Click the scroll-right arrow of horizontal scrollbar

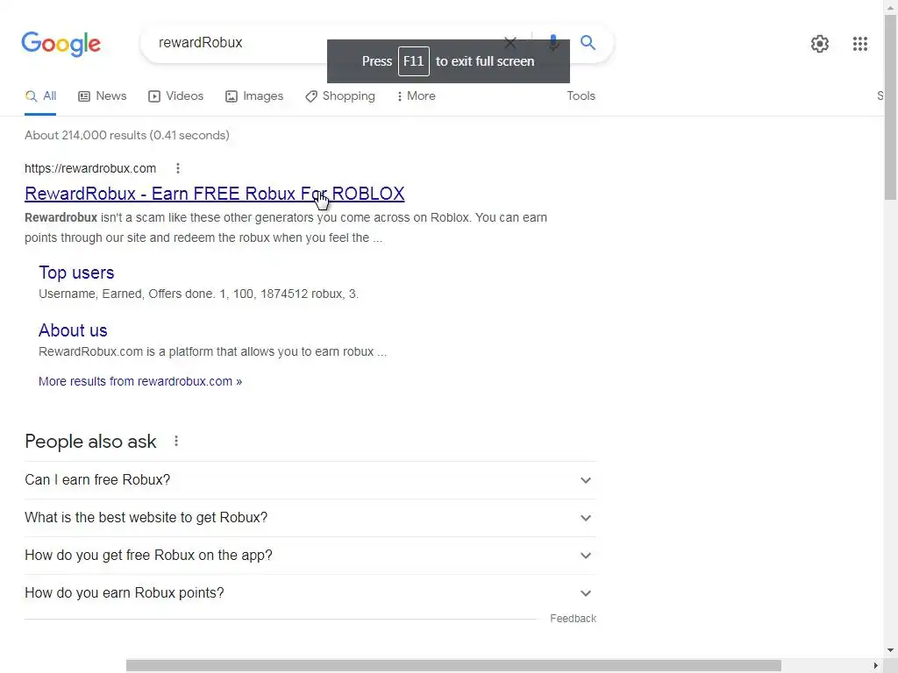click(x=875, y=666)
